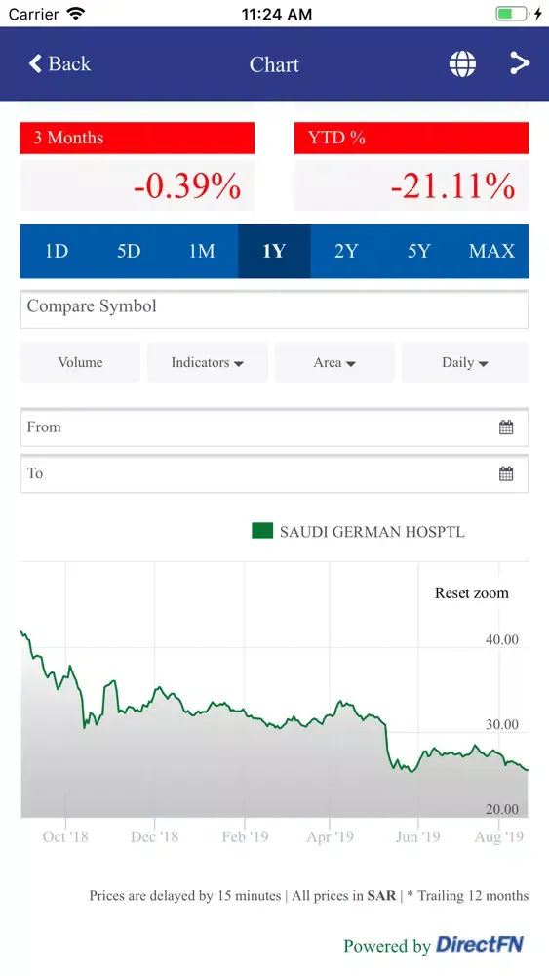Tap the battery status icon
This screenshot has height=976, width=549.
[x=511, y=14]
